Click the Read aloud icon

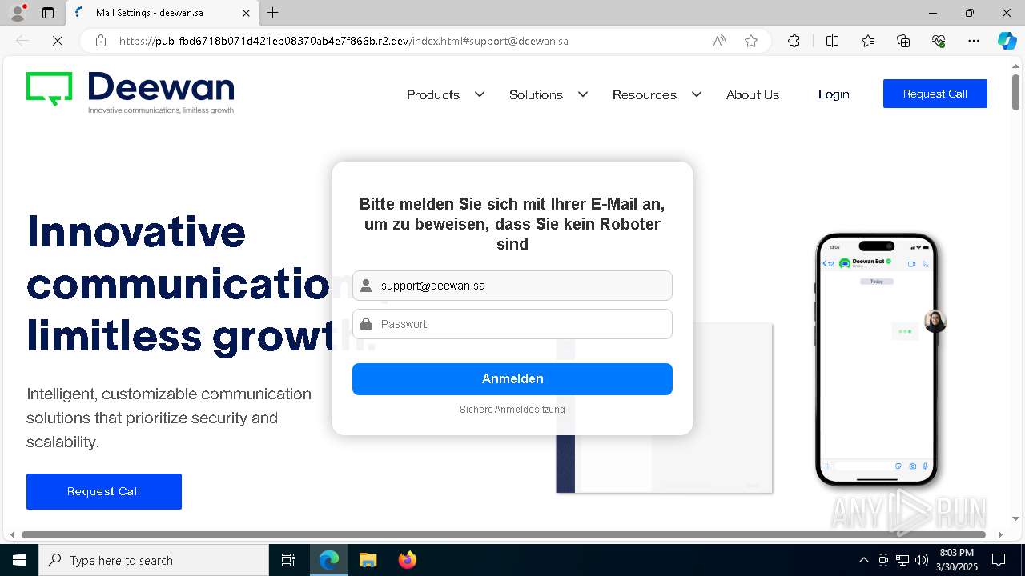pos(719,41)
